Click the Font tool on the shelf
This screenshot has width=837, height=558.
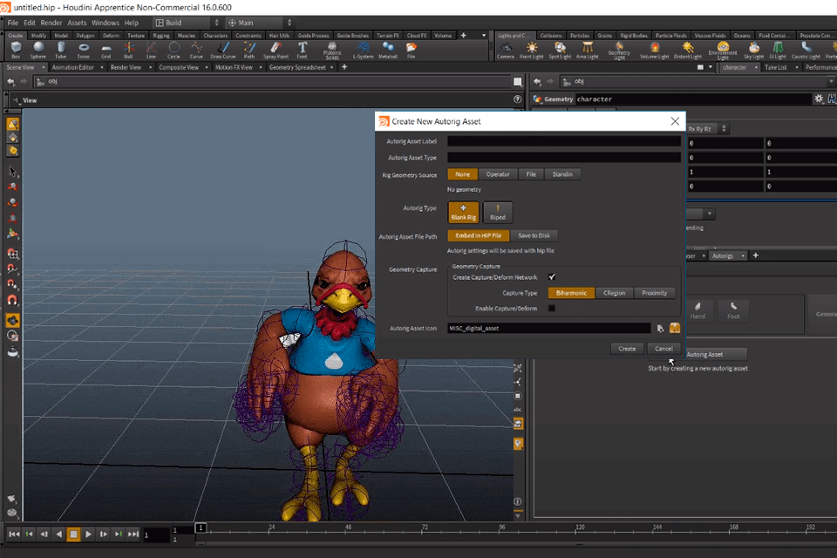pyautogui.click(x=302, y=48)
